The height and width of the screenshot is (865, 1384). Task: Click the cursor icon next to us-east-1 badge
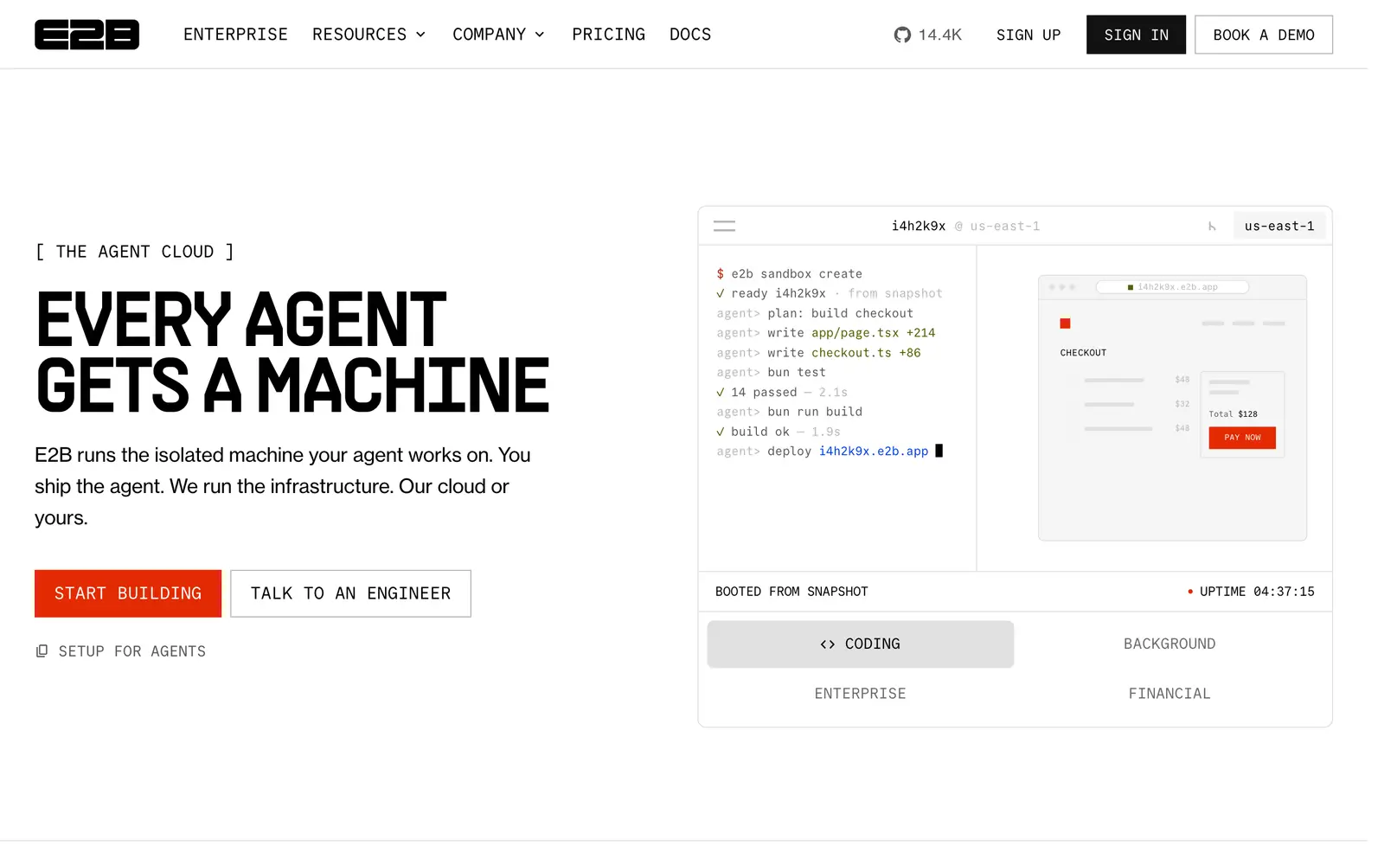click(1212, 227)
